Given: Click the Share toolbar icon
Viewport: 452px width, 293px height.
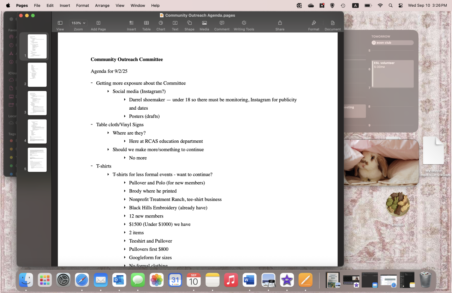Looking at the screenshot, I should 280,23.
